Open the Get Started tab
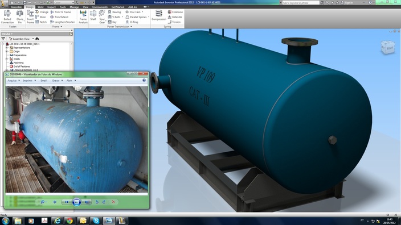This screenshot has height=225, width=401. (x=118, y=7)
